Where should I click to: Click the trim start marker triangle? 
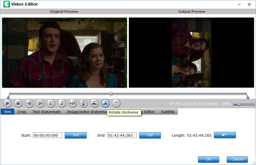pos(8,97)
